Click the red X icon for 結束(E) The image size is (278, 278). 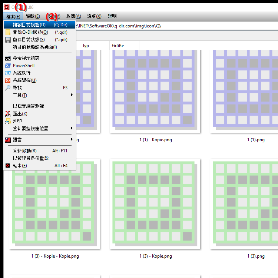8,166
